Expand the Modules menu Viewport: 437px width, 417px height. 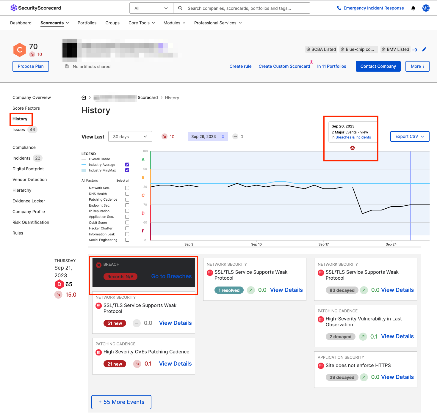coord(174,23)
